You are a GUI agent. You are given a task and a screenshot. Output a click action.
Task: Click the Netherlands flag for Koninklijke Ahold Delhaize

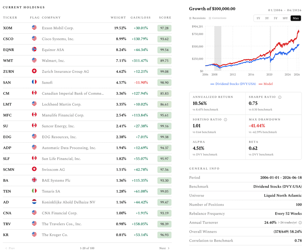click(34, 202)
